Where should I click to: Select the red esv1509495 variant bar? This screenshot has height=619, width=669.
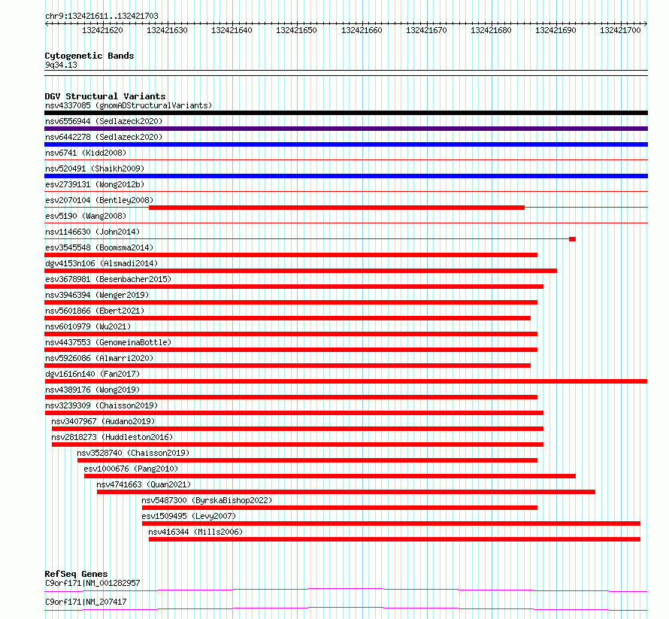coord(391,523)
